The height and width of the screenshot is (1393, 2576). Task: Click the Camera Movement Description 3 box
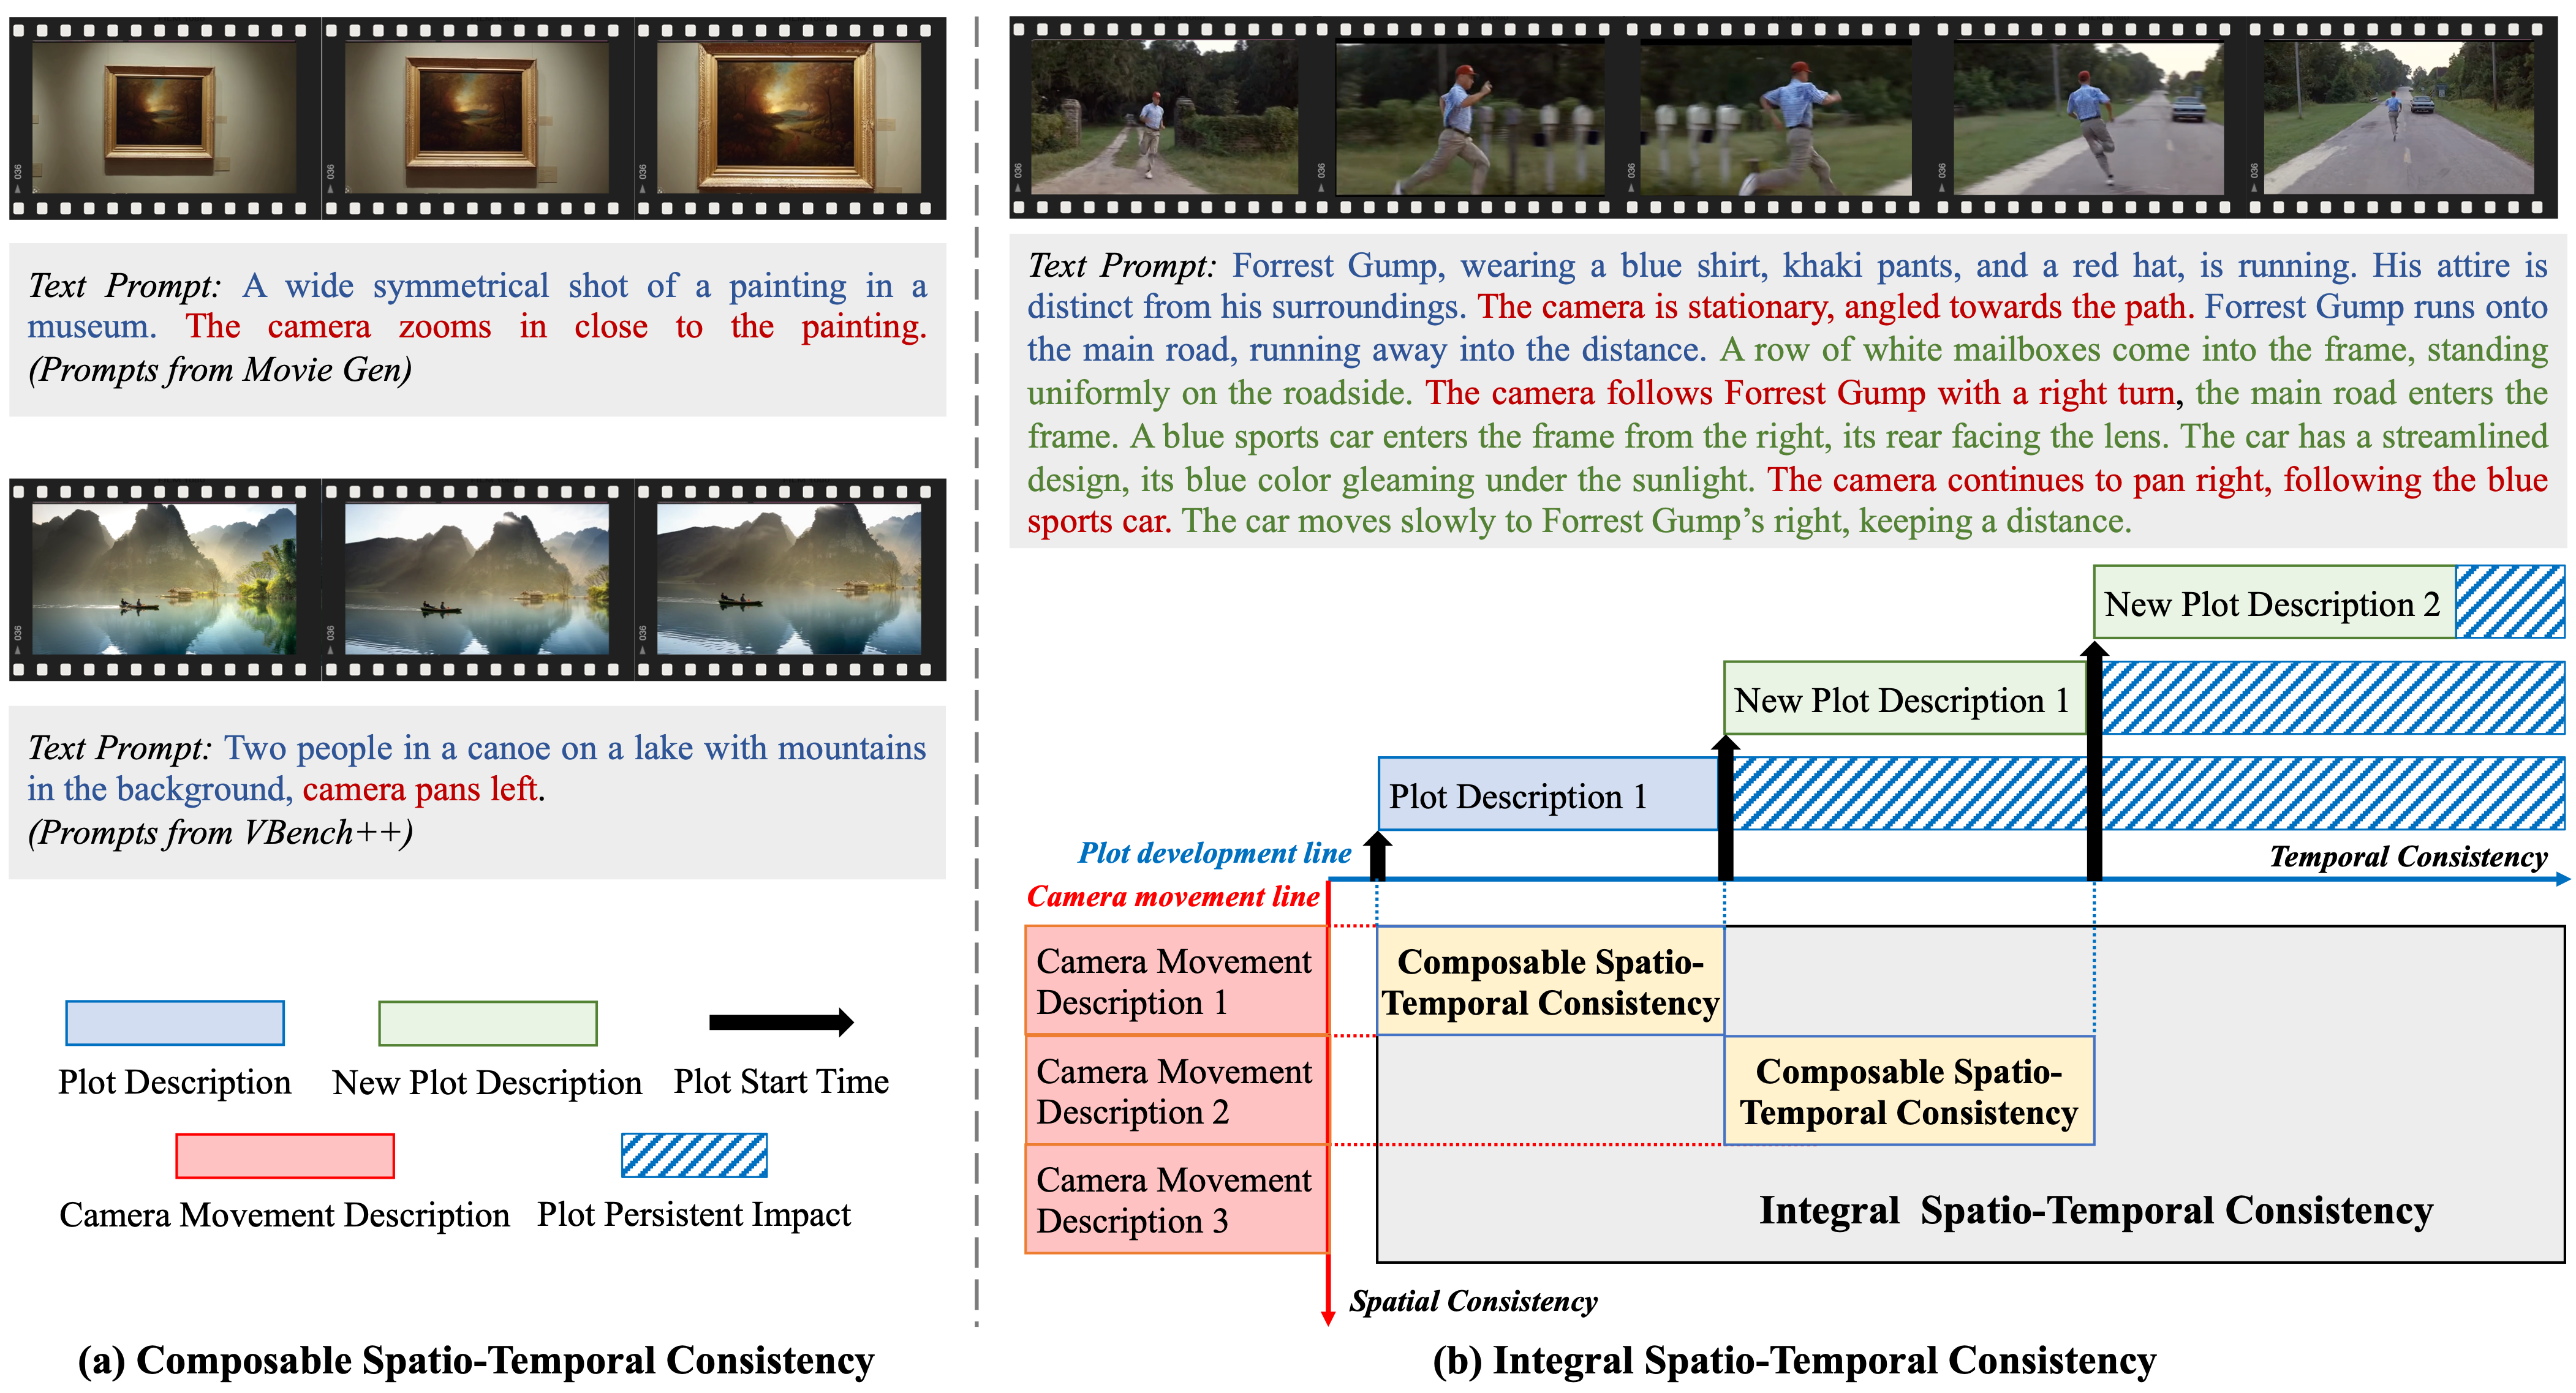click(1175, 1199)
